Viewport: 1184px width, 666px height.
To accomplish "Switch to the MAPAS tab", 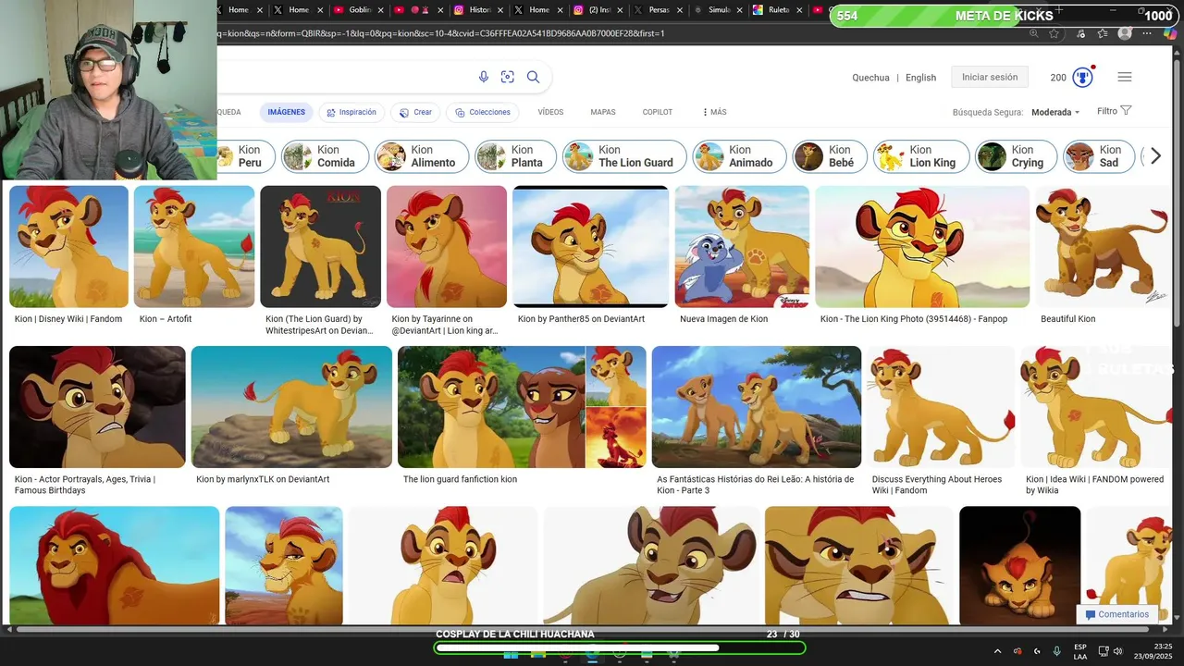I will (x=603, y=112).
